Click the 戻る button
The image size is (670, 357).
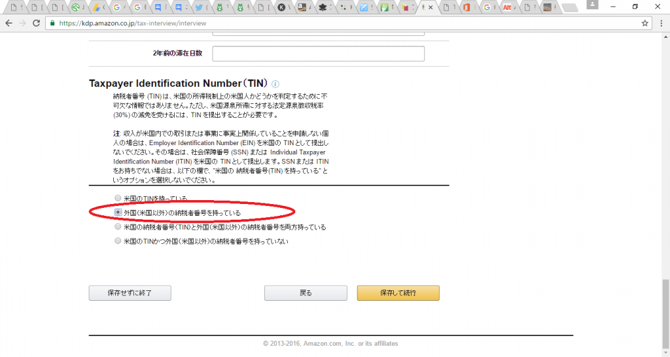[306, 293]
